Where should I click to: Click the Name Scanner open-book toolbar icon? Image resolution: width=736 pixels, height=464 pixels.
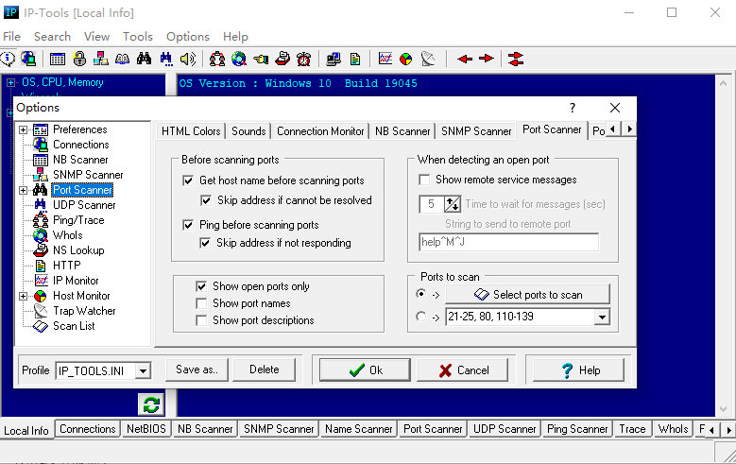point(122,59)
